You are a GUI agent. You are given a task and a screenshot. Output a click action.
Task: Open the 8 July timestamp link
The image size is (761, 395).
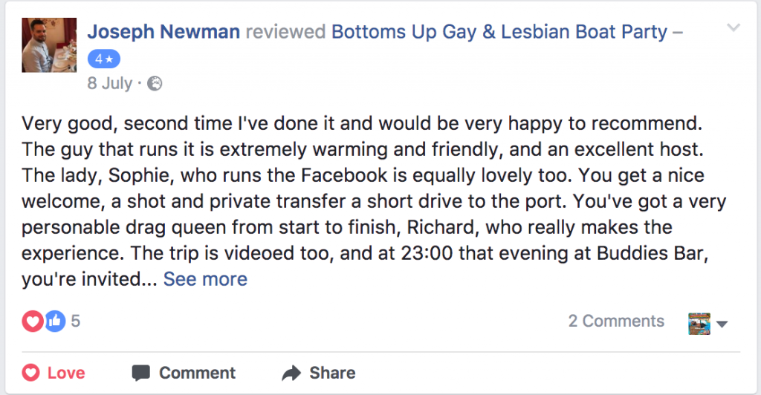pyautogui.click(x=109, y=83)
